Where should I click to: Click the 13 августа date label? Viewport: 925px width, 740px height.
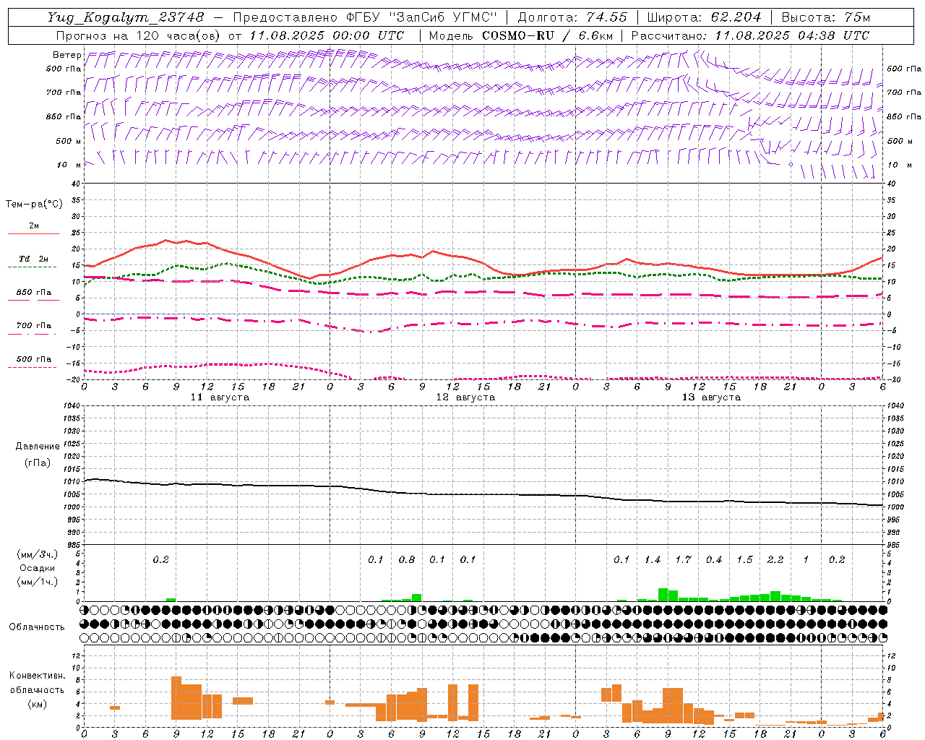coord(711,397)
